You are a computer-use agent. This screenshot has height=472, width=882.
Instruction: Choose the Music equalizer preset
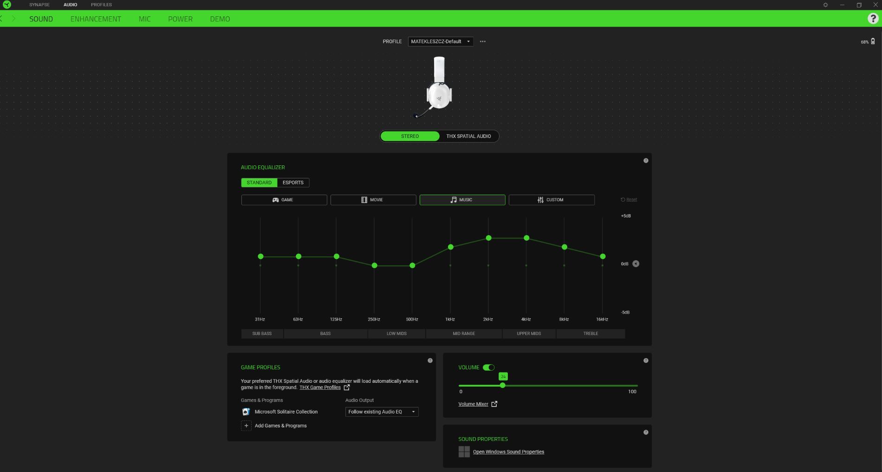[462, 200]
